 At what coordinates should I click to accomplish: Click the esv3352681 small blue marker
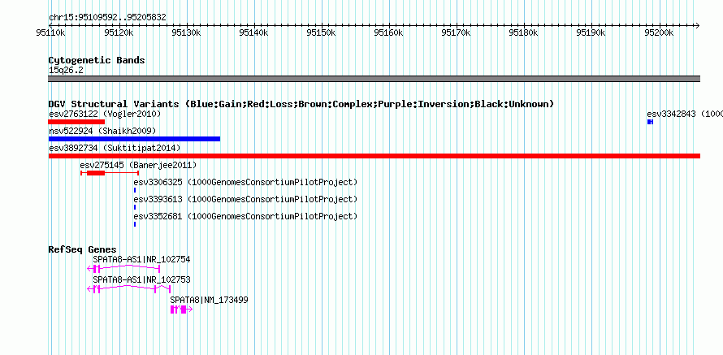[135, 224]
